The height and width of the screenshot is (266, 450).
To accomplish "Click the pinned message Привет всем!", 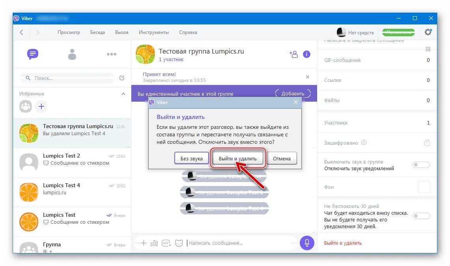I will [x=159, y=74].
